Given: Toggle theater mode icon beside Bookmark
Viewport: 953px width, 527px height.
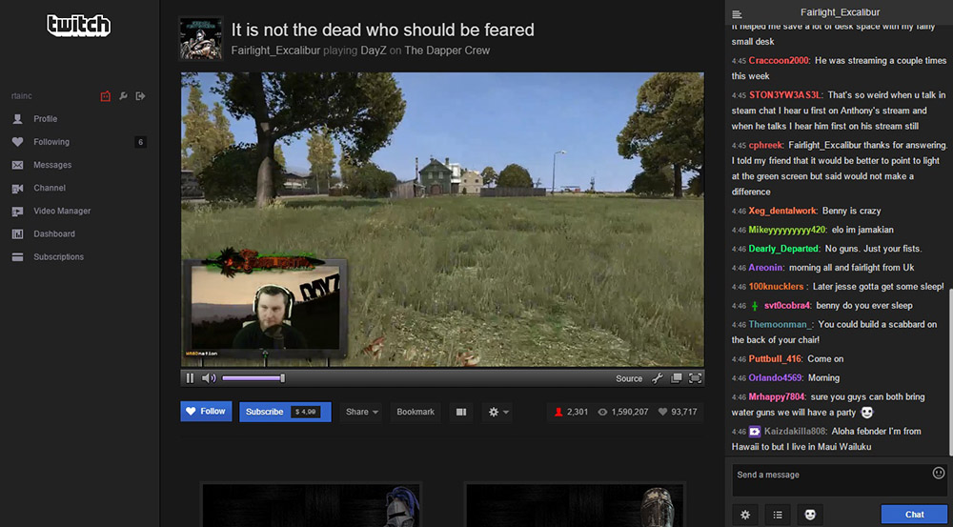Looking at the screenshot, I should (461, 412).
